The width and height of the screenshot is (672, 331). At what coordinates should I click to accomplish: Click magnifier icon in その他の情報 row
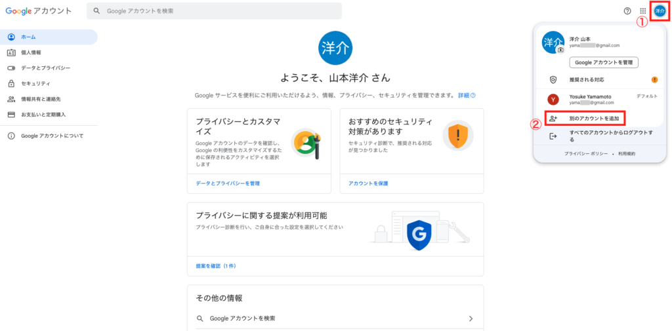click(199, 319)
